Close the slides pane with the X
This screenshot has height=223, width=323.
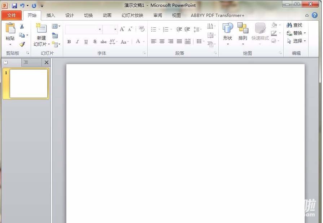47,62
